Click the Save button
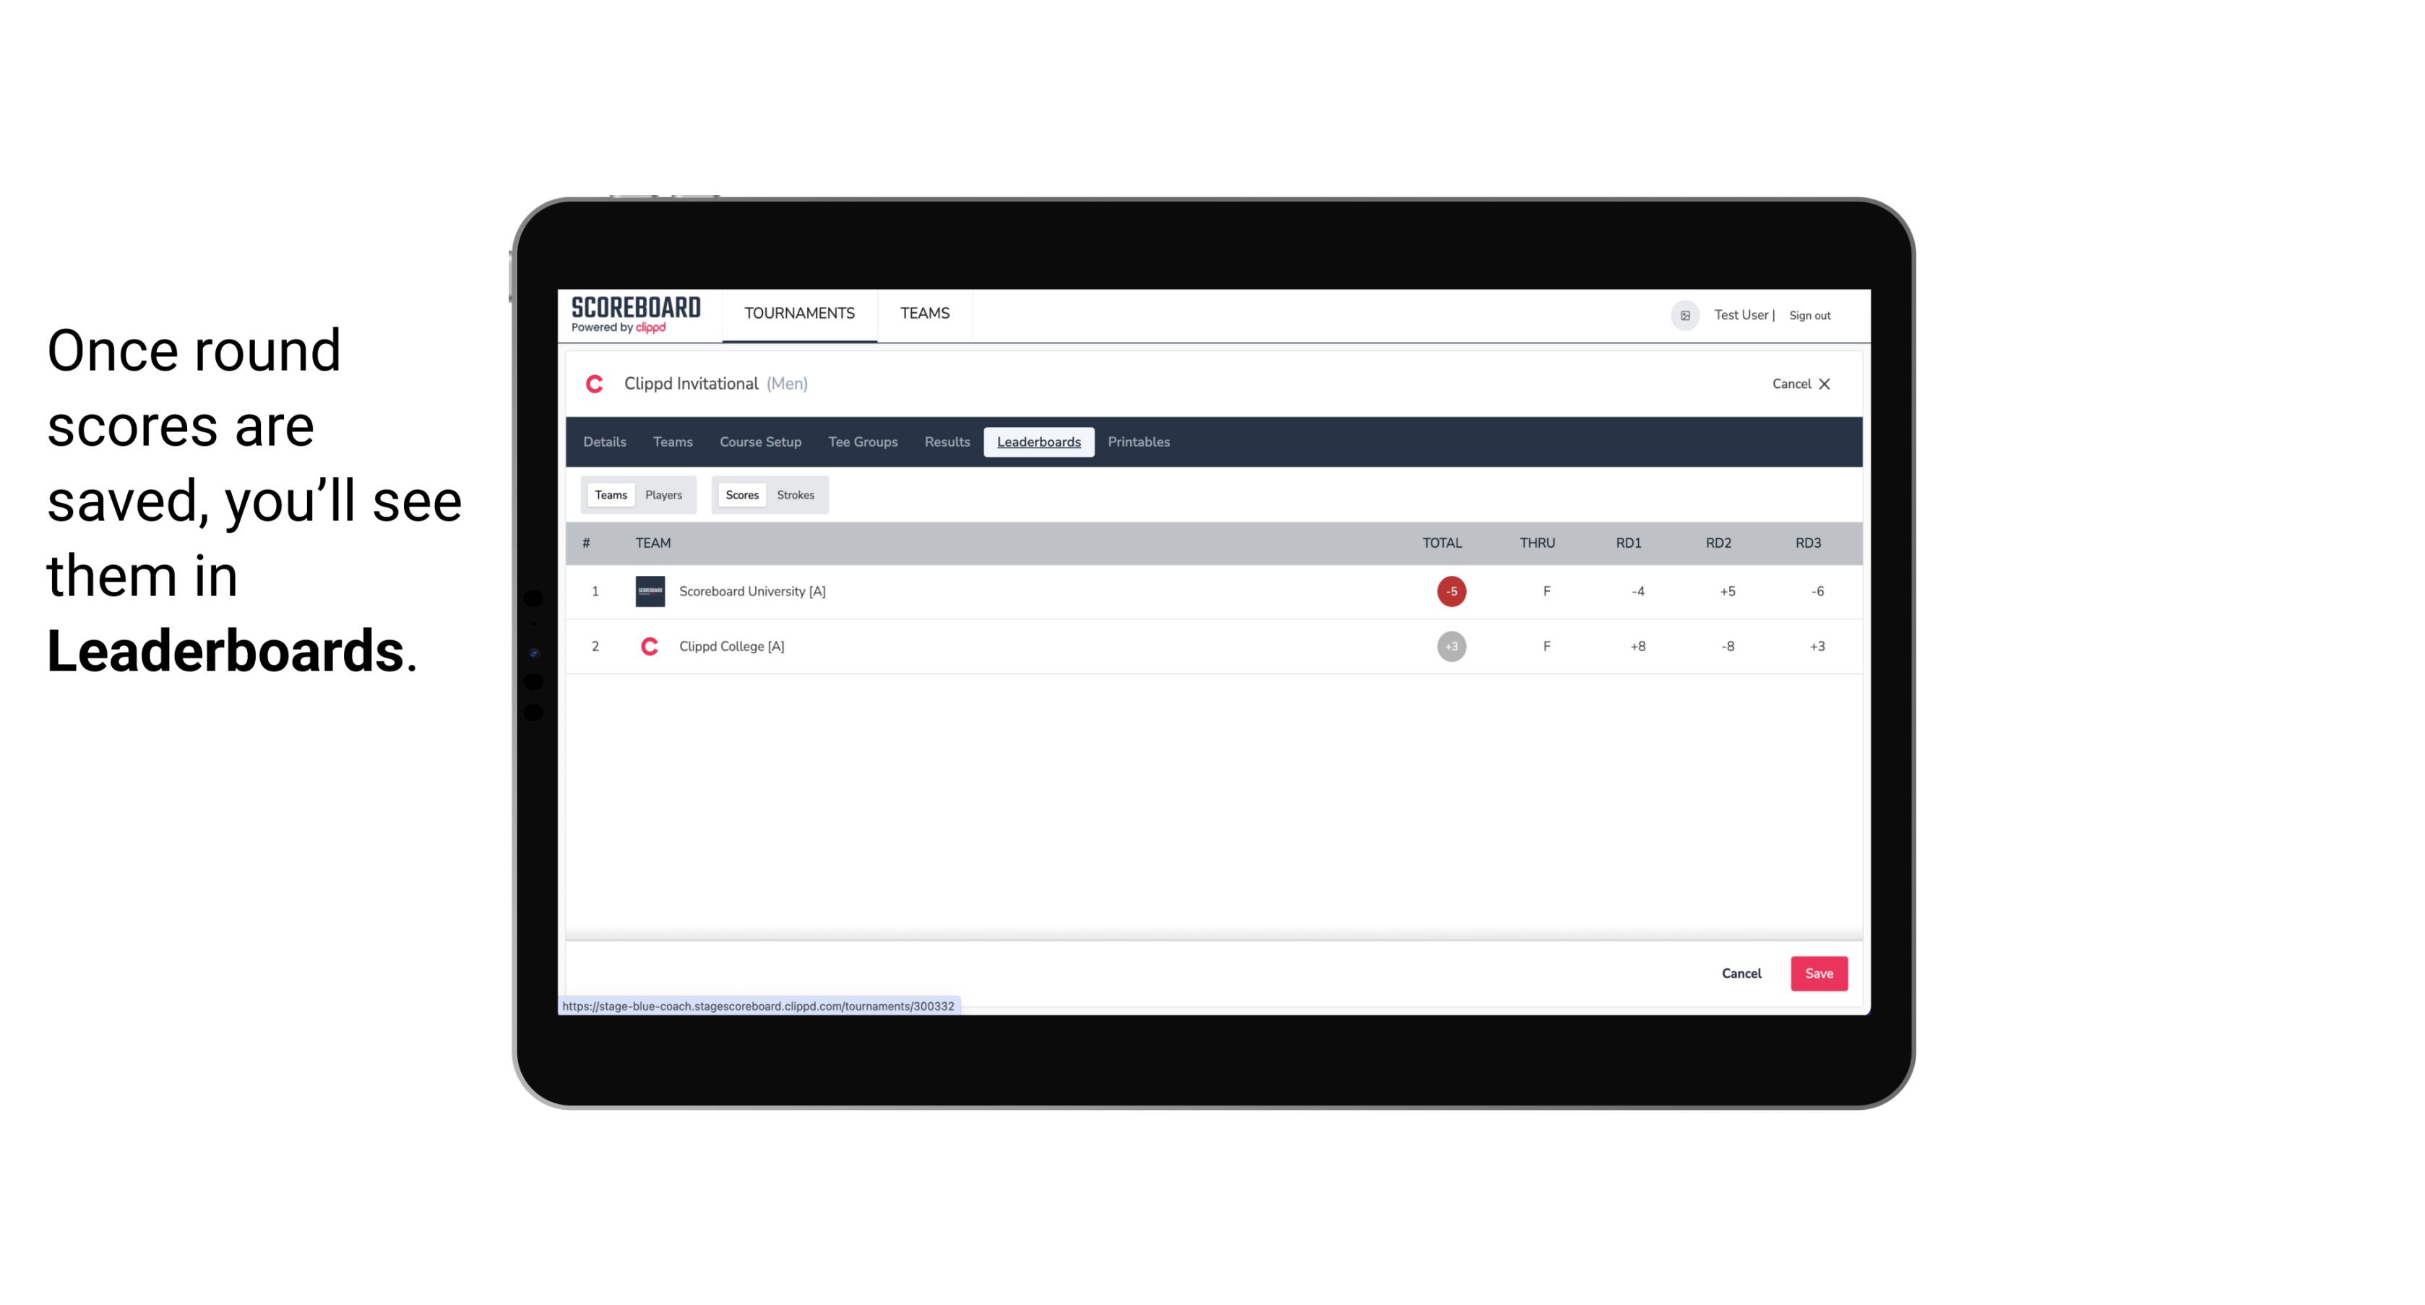This screenshot has width=2425, height=1305. (1817, 973)
